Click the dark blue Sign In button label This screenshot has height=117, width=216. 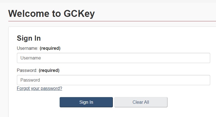coord(86,102)
